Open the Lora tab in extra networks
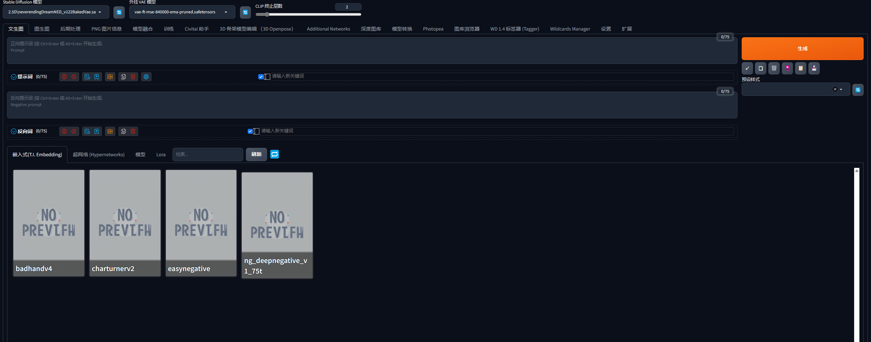 (x=161, y=154)
